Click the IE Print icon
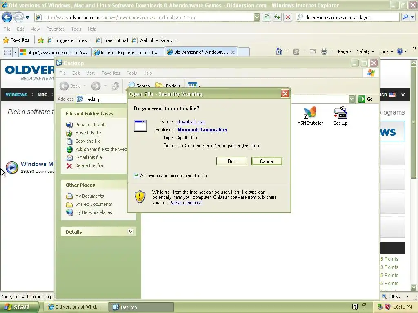The image size is (418, 313). pyautogui.click(x=324, y=52)
